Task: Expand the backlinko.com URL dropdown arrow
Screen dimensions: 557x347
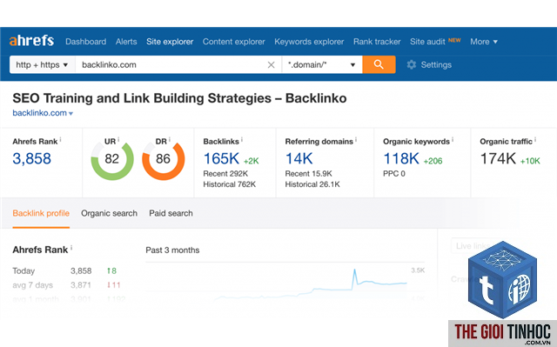Action: click(70, 114)
